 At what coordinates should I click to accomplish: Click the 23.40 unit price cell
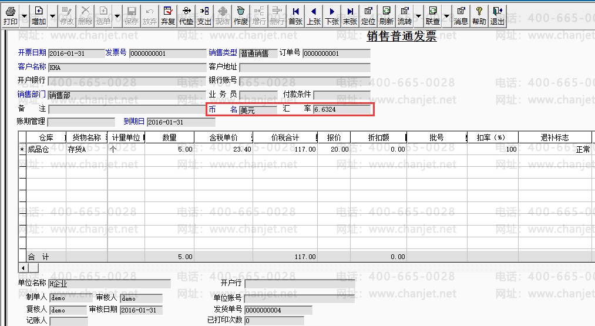224,149
